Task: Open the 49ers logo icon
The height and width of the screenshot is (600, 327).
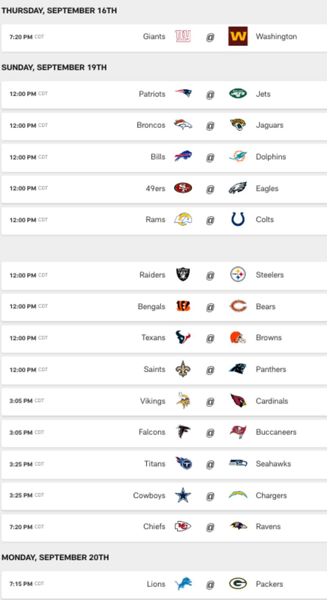Action: tap(183, 188)
